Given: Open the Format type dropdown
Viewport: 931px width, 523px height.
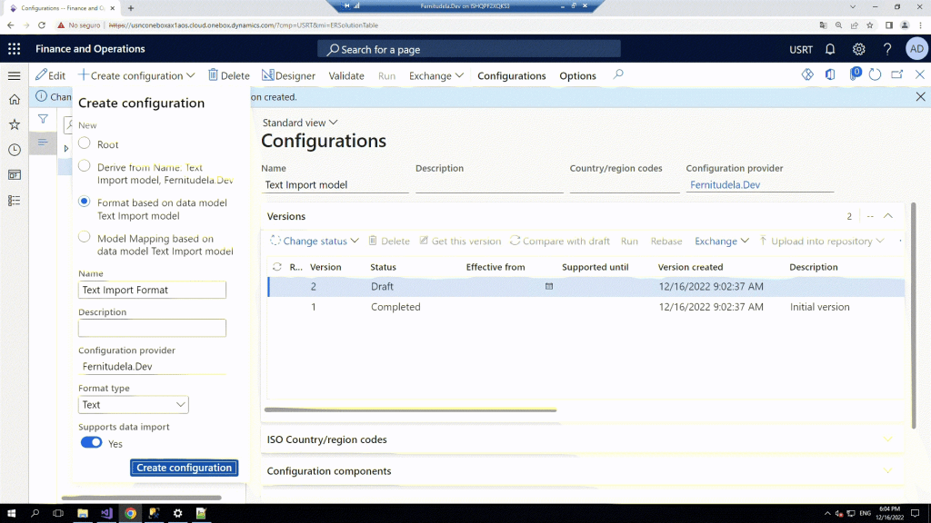Looking at the screenshot, I should (x=134, y=405).
